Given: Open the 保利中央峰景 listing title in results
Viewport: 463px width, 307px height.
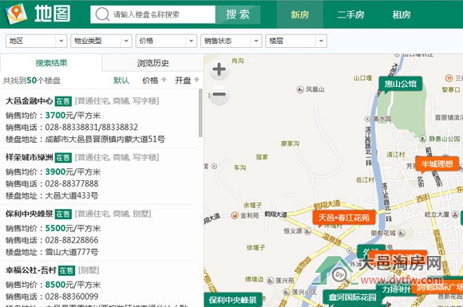Looking at the screenshot, I should [x=30, y=214].
